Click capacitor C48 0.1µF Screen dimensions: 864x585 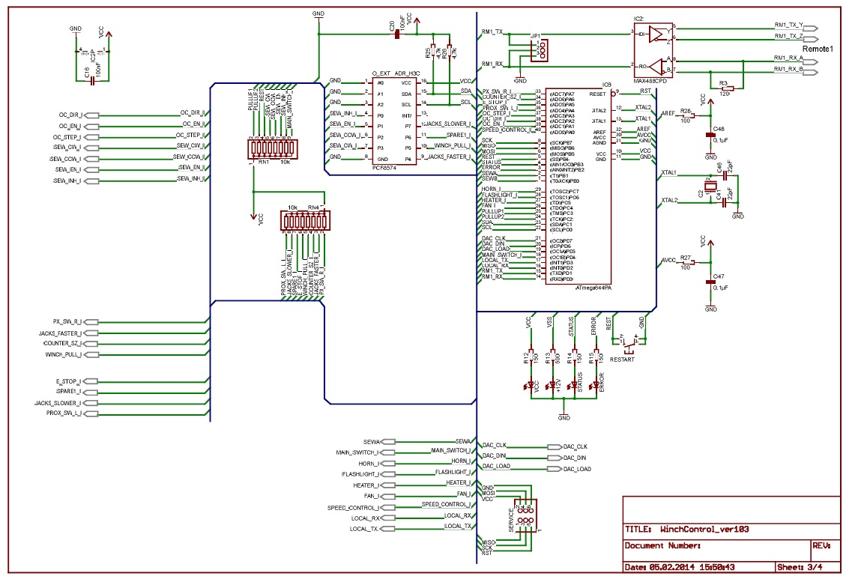(711, 135)
